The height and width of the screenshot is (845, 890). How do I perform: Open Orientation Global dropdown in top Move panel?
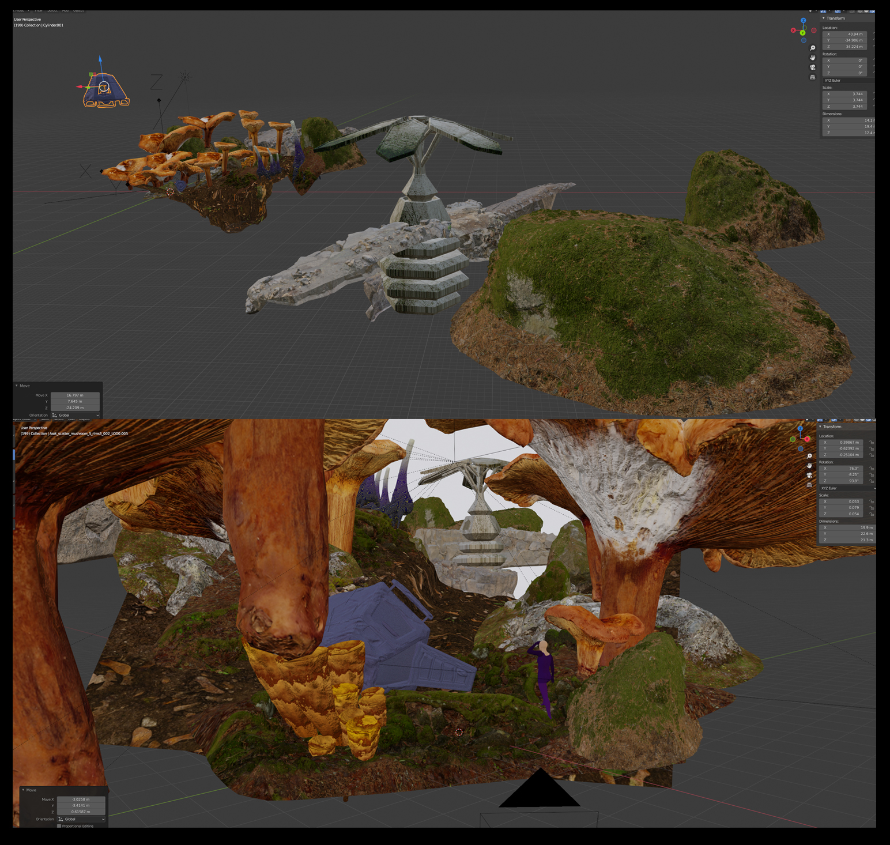coord(75,415)
